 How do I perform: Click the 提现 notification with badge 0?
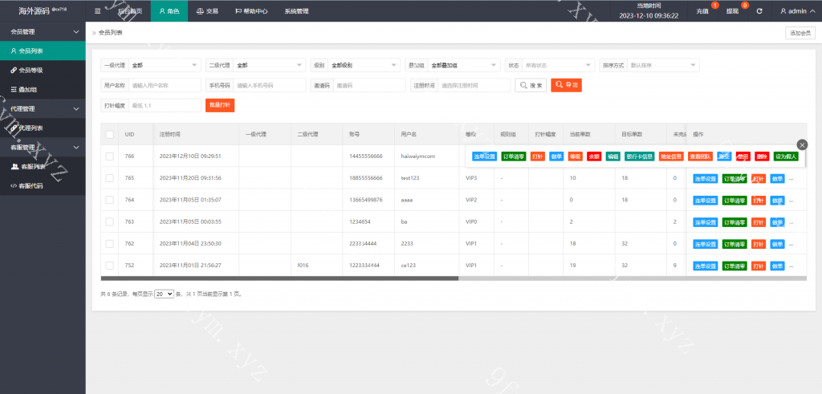click(734, 10)
